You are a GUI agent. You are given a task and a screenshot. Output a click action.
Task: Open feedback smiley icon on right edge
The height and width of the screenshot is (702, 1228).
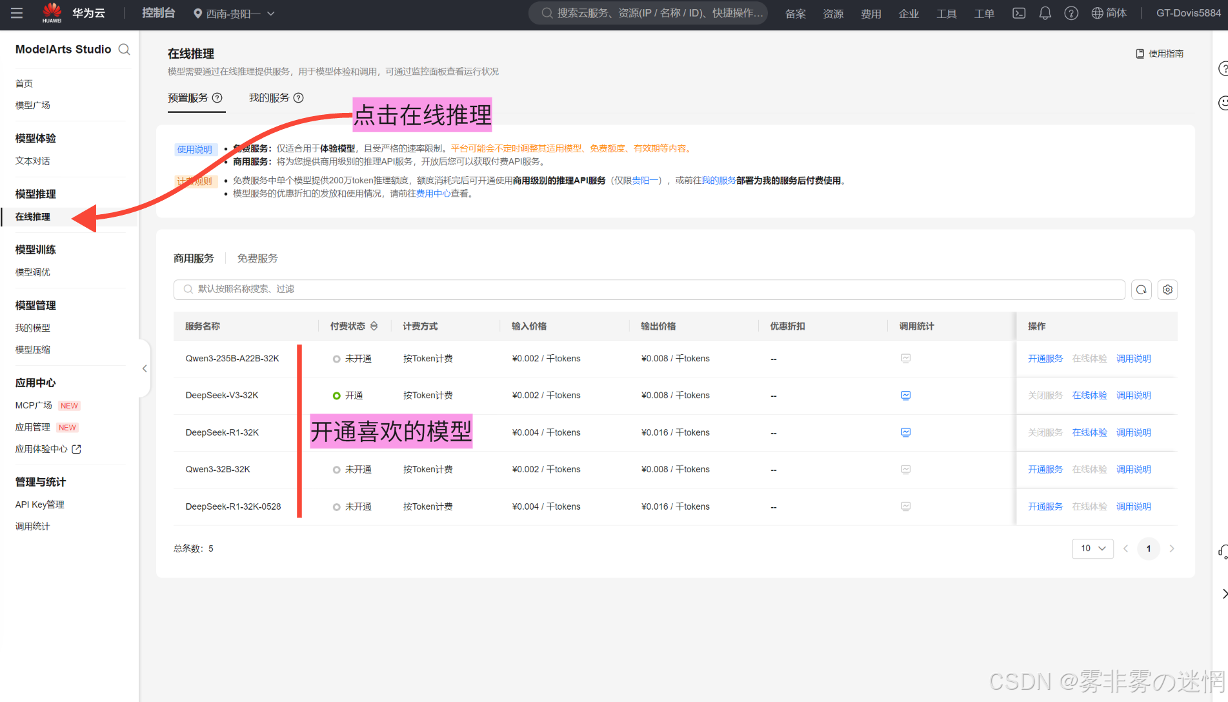pyautogui.click(x=1222, y=103)
